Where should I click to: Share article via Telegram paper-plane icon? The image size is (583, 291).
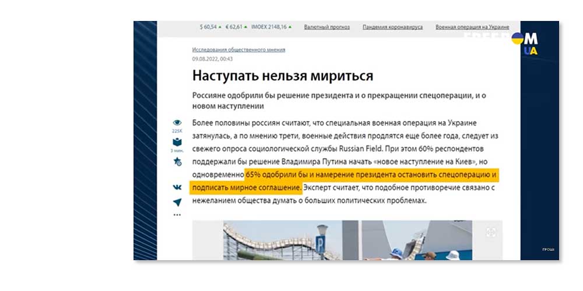coord(177,202)
